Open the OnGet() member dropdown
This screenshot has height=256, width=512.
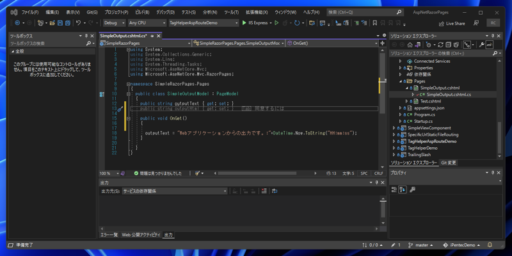click(x=332, y=43)
